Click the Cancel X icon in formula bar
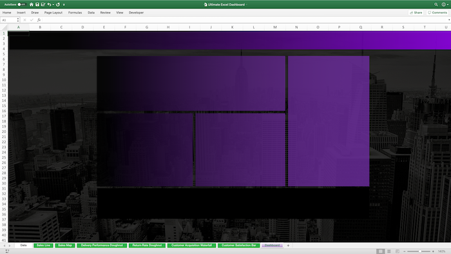Viewport: 451px width, 254px height. [x=24, y=20]
